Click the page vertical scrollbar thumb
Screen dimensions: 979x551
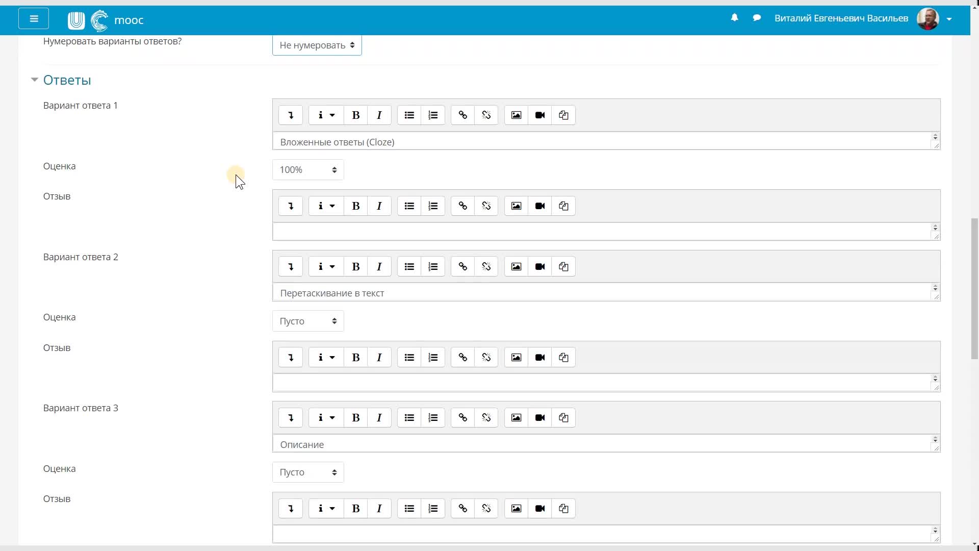pos(974,289)
